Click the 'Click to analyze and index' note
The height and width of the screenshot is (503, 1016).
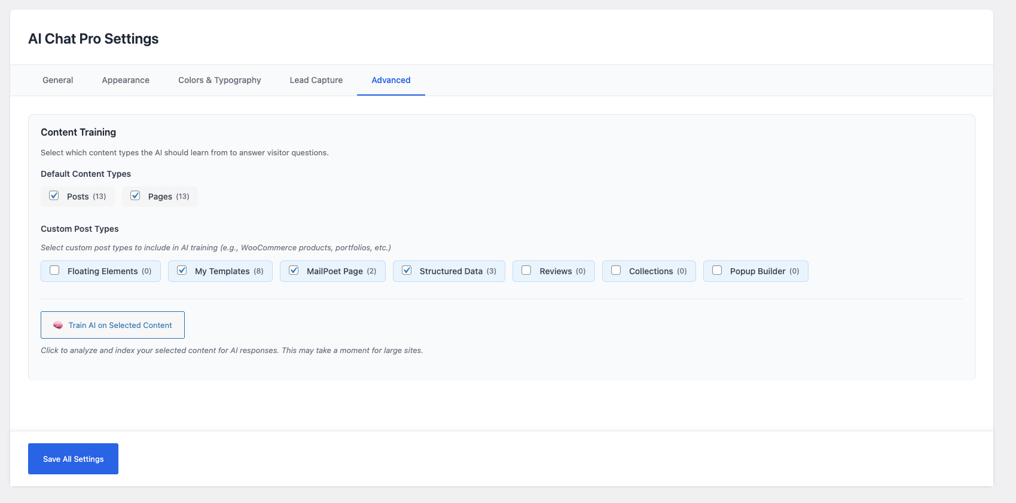[232, 350]
